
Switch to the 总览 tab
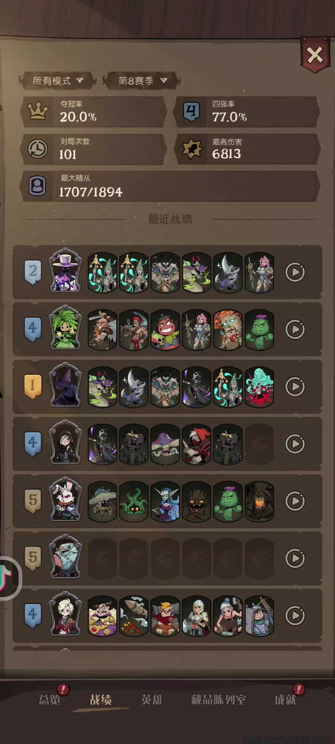[x=50, y=699]
